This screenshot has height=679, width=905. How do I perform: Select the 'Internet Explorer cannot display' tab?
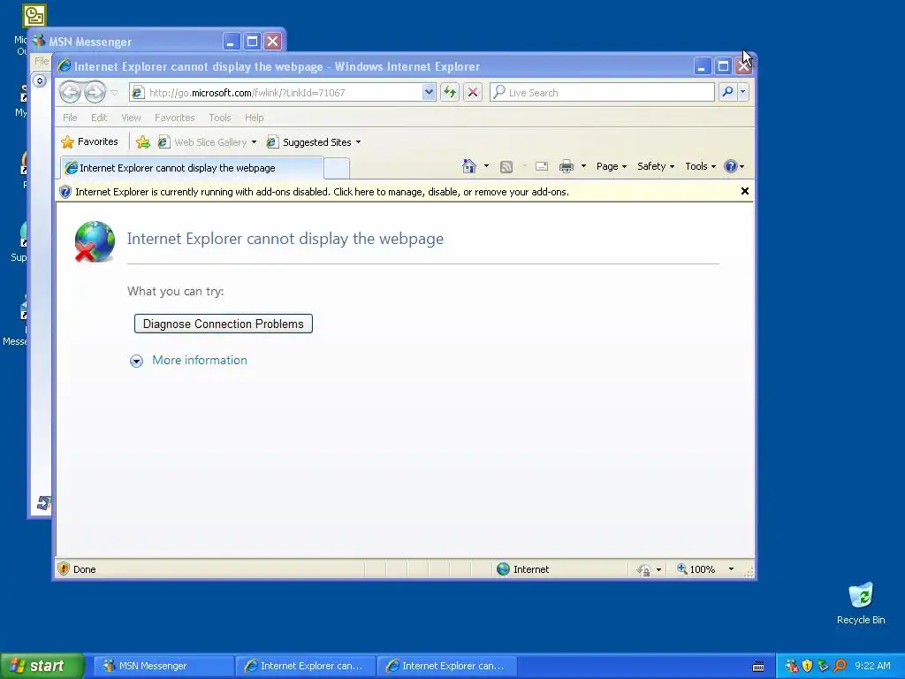[x=192, y=168]
